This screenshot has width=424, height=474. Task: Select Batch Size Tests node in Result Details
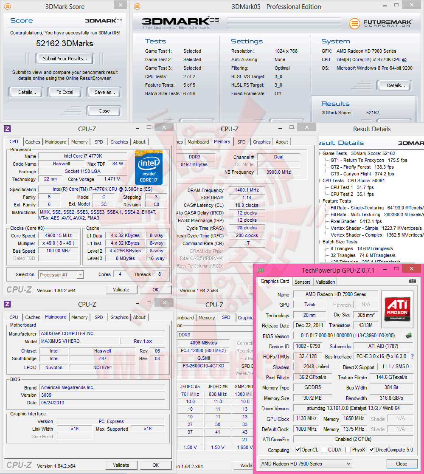click(340, 242)
